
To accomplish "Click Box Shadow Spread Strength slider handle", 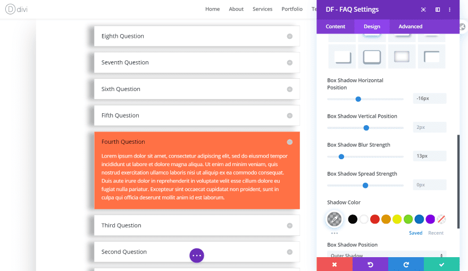I will [365, 185].
